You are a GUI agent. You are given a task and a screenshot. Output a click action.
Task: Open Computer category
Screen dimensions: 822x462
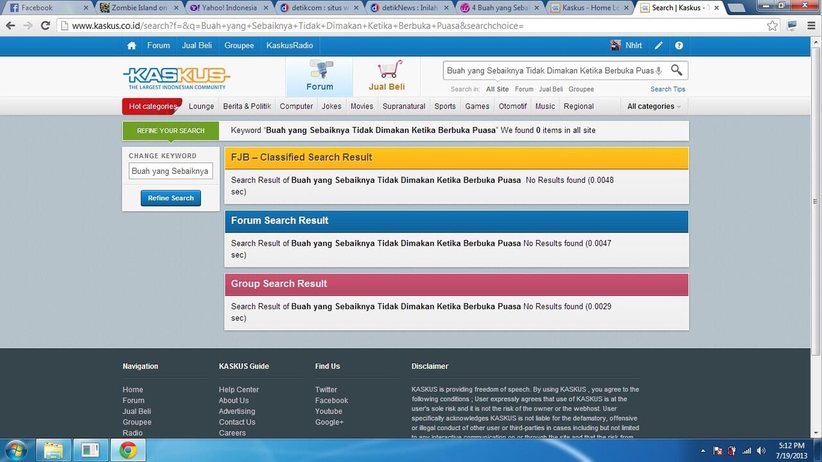(297, 107)
